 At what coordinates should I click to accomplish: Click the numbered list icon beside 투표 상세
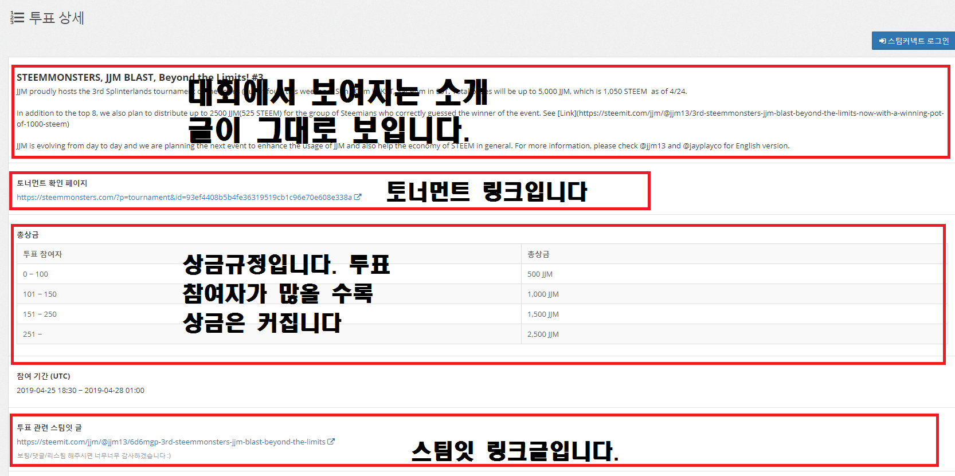[17, 18]
